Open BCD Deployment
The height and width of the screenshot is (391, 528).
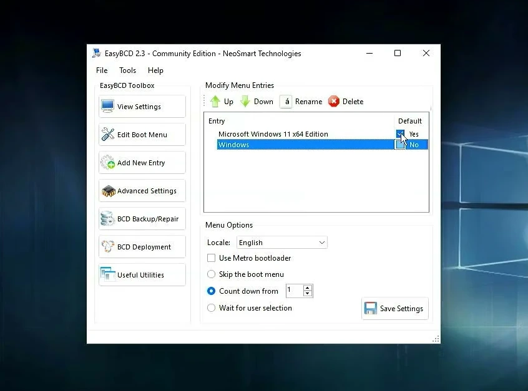click(142, 247)
